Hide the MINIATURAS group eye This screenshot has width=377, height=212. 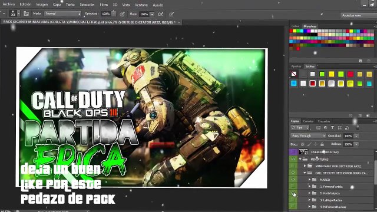point(293,159)
